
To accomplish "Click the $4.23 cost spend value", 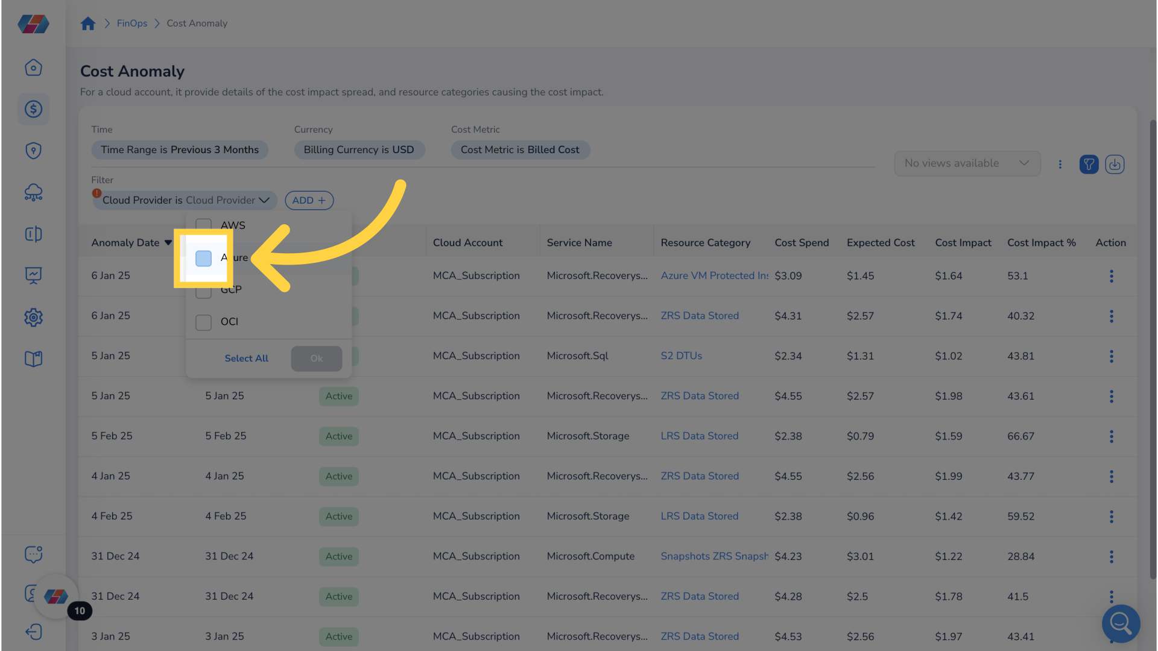I will coord(788,556).
